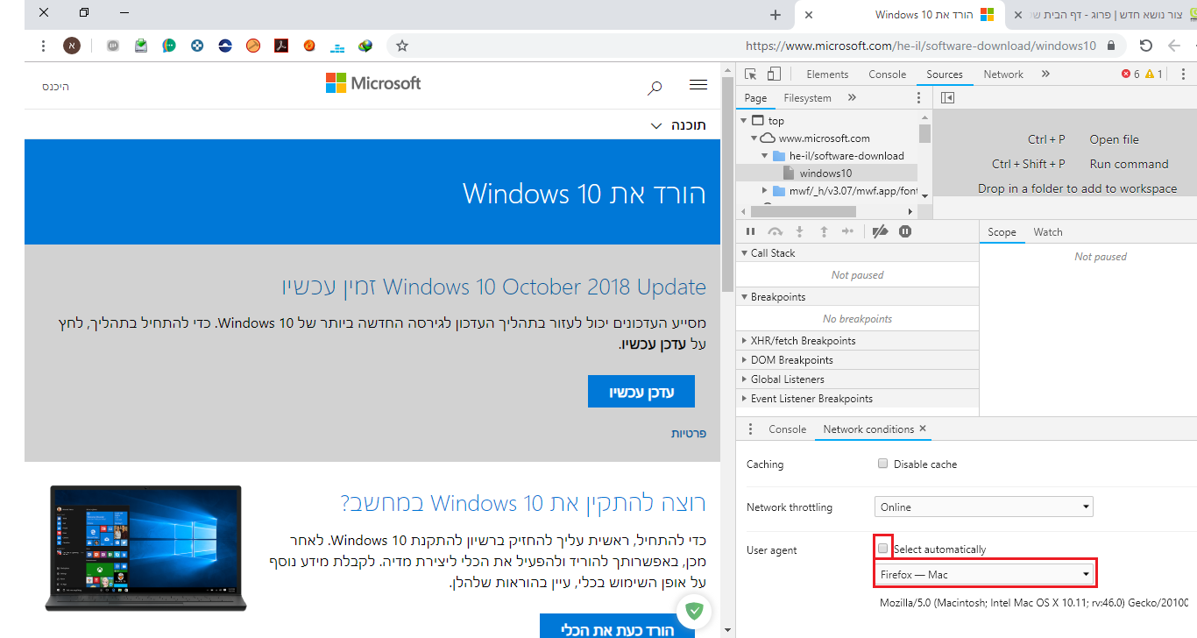Open a new browser tab
Viewport: 1197px width, 638px height.
pyautogui.click(x=776, y=15)
